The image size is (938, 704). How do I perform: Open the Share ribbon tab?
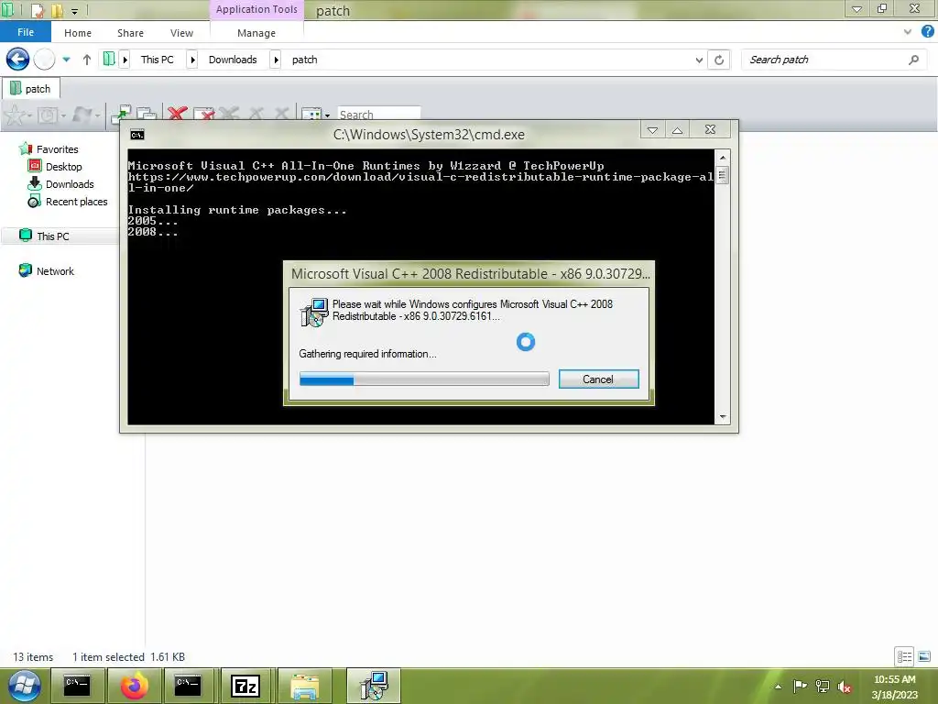(x=130, y=33)
